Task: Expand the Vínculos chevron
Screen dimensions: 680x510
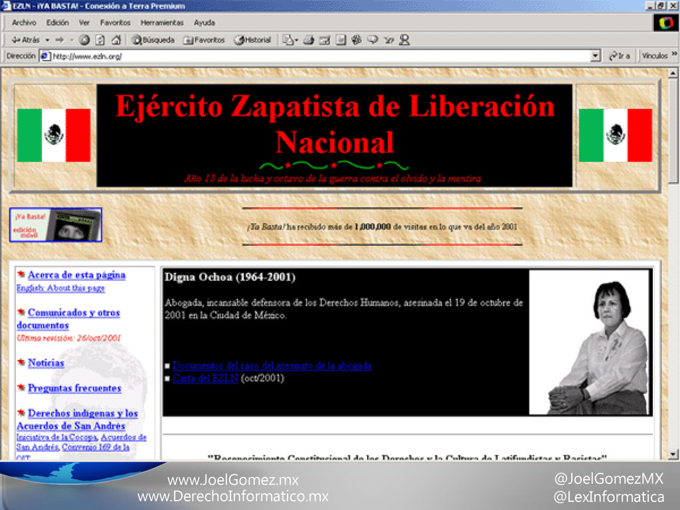Action: (674, 54)
